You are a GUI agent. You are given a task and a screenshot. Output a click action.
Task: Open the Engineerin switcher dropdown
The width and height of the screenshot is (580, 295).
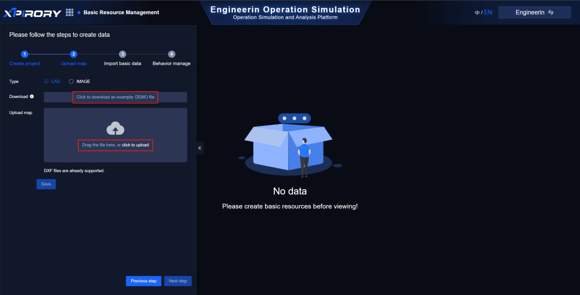(x=534, y=12)
